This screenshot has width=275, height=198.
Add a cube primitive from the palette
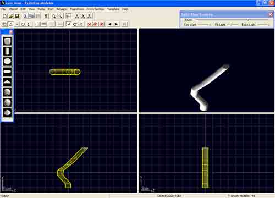pos(7,41)
